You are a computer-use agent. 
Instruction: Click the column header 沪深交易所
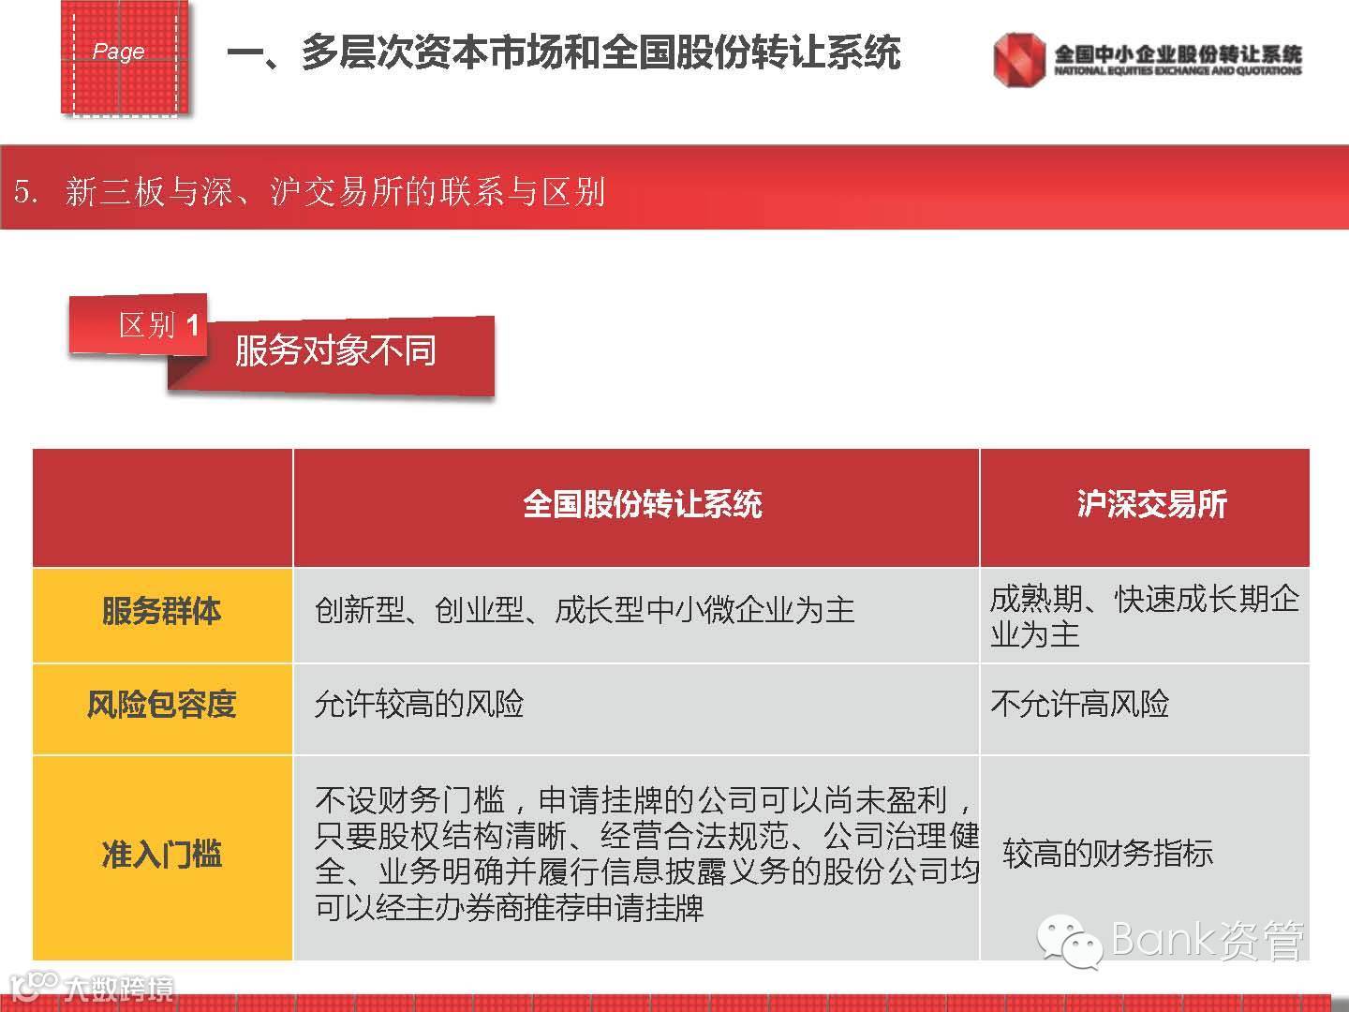click(x=1145, y=508)
